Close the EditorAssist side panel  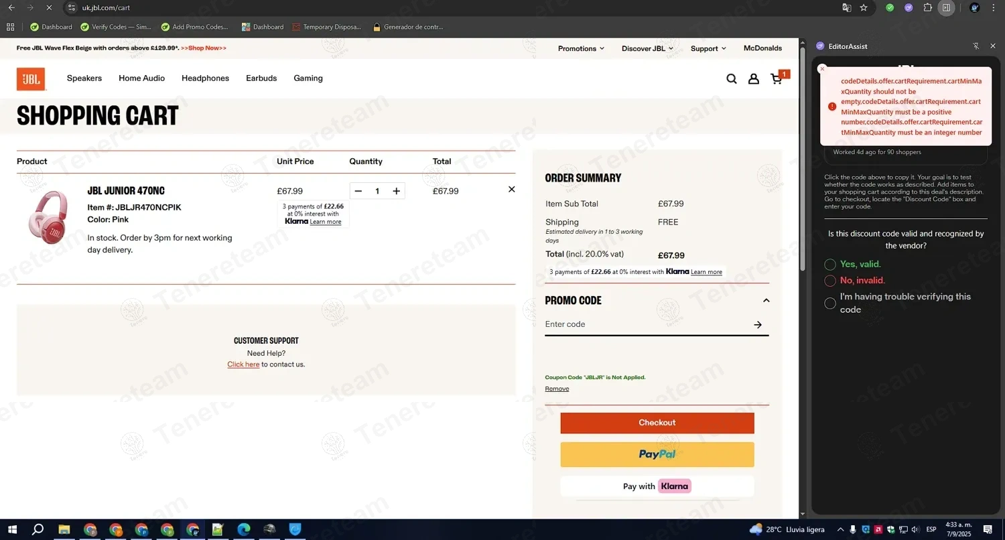(993, 46)
